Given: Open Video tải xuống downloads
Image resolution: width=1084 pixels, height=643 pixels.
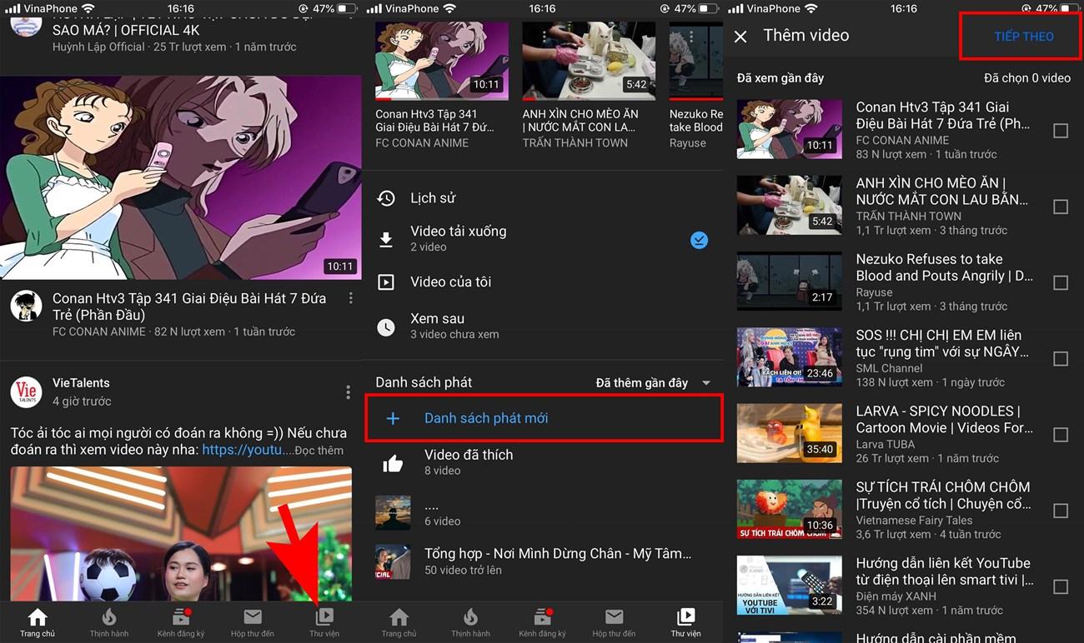Looking at the screenshot, I should 542,238.
